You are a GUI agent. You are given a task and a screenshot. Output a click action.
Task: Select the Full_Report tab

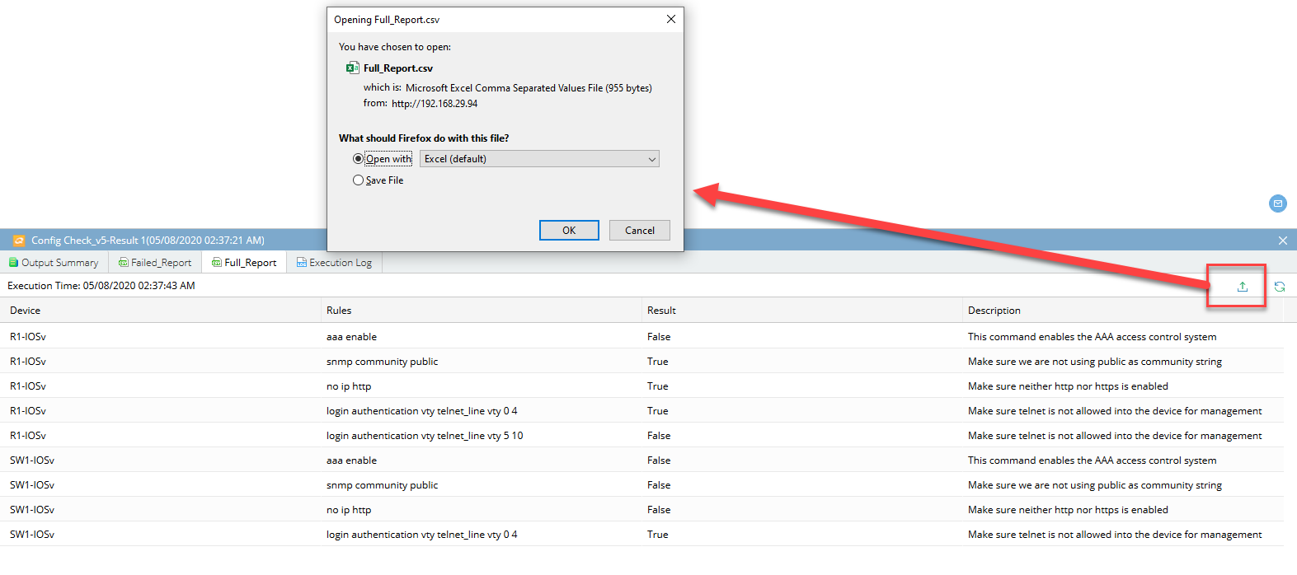click(x=244, y=263)
